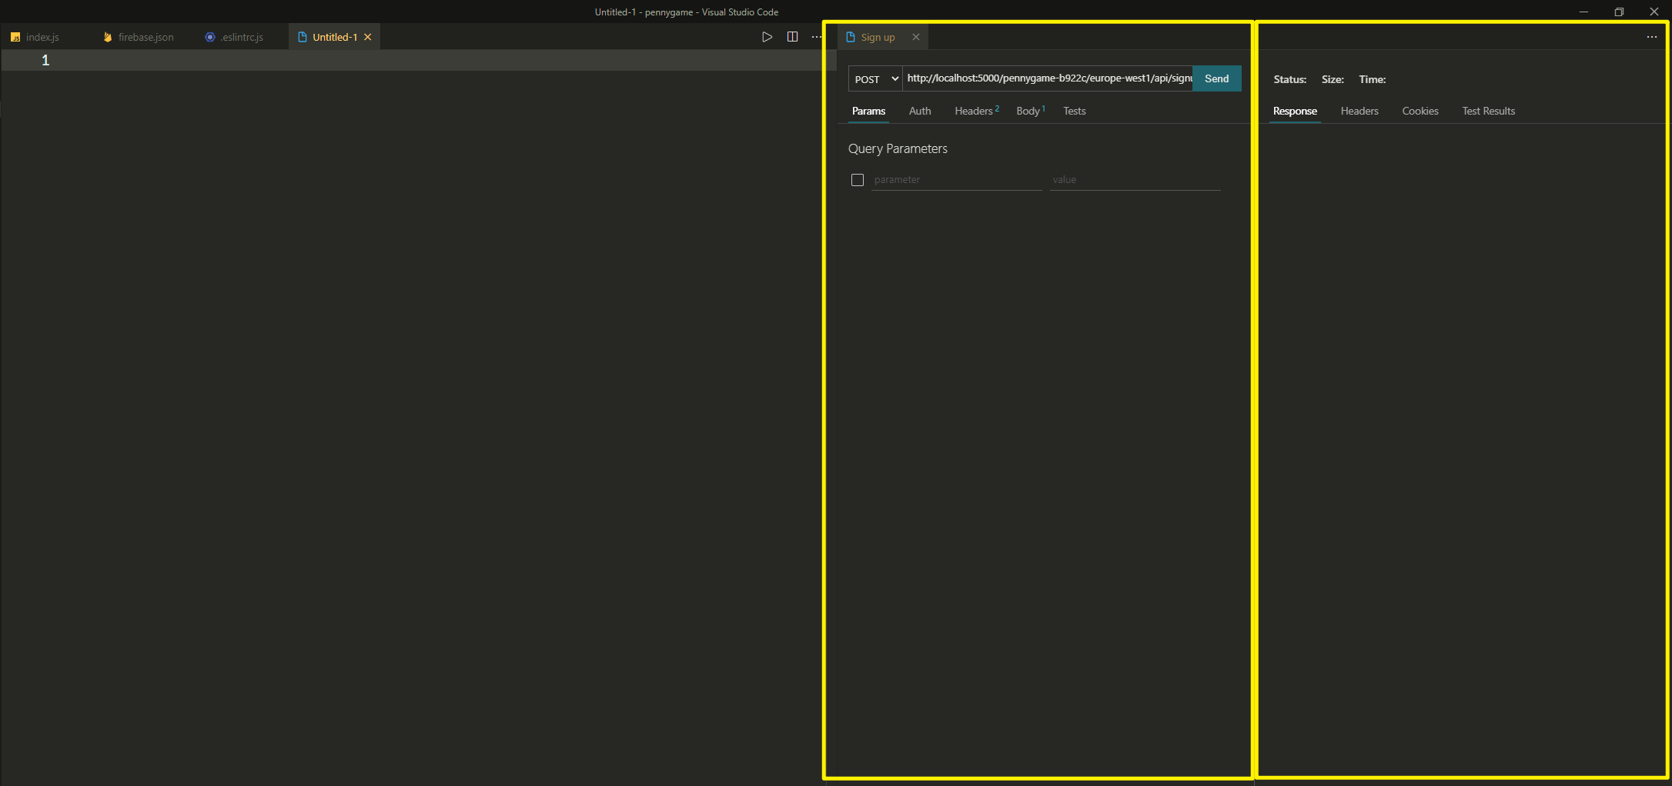1672x786 pixels.
Task: Open the response panel options menu
Action: click(1651, 36)
